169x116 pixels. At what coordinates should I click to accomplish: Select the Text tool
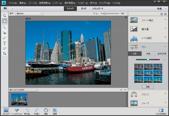point(4,43)
